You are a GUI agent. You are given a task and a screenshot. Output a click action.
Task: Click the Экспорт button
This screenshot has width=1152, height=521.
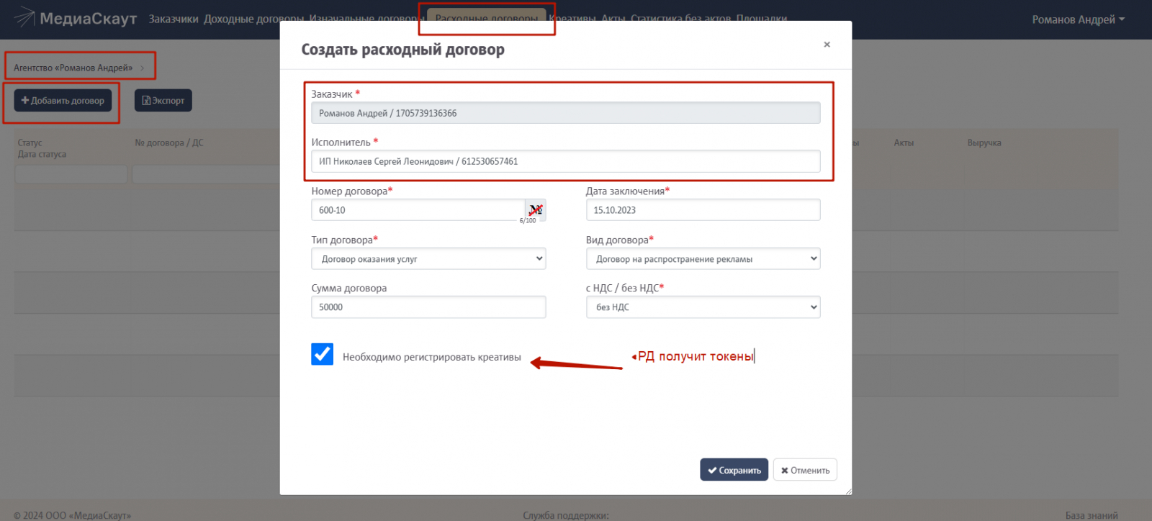tap(163, 101)
